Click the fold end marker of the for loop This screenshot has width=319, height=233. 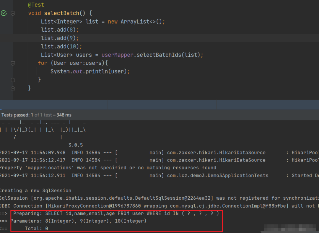13,80
